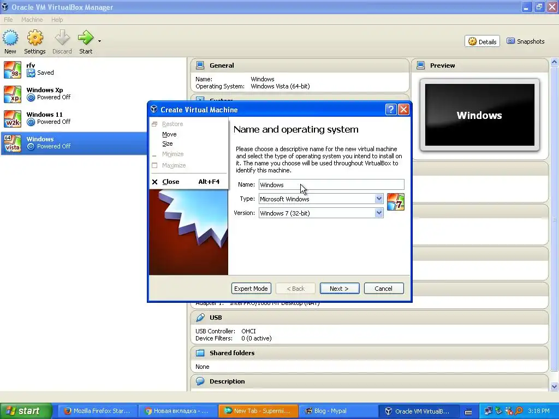
Task: Click Shared folders None text
Action: point(202,367)
